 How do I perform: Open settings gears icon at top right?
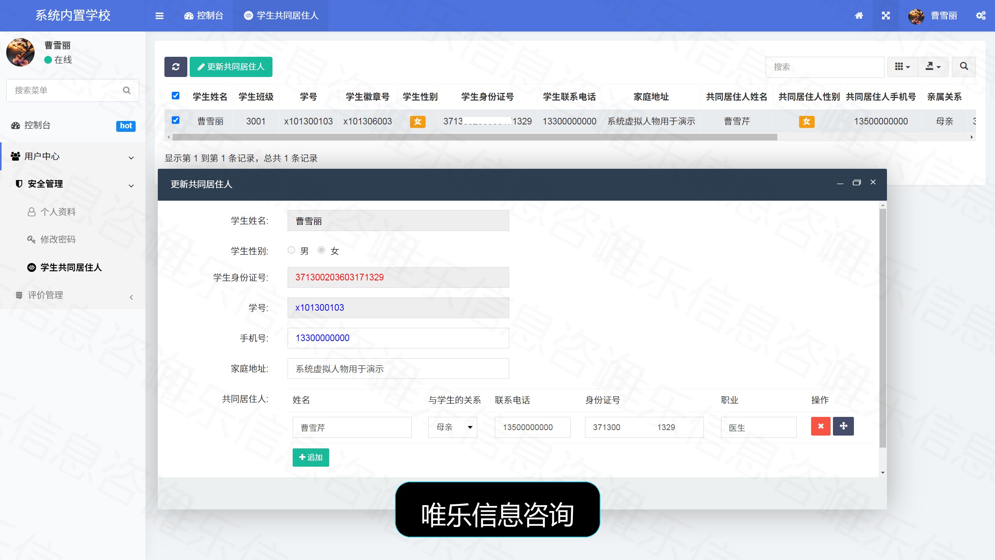981,16
